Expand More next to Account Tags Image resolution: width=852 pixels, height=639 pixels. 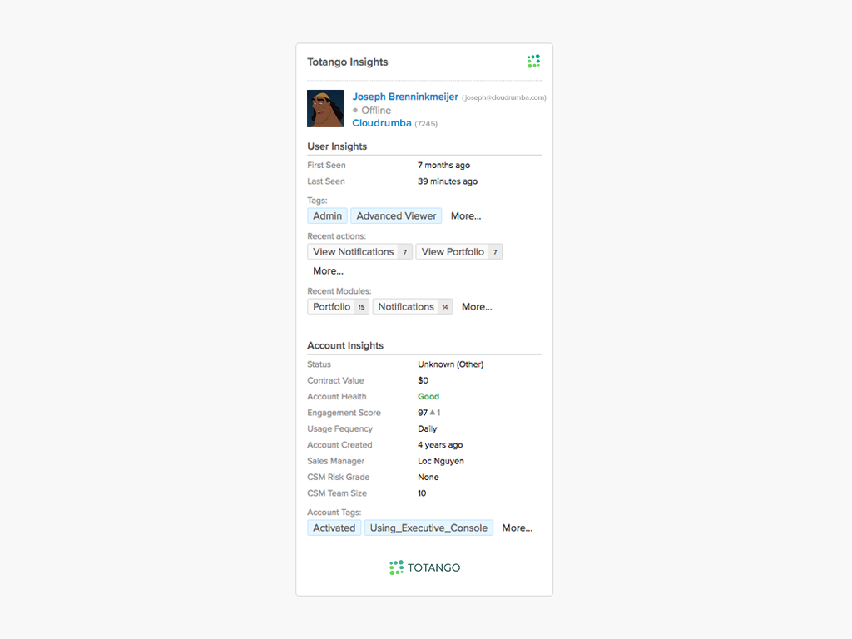pos(517,528)
